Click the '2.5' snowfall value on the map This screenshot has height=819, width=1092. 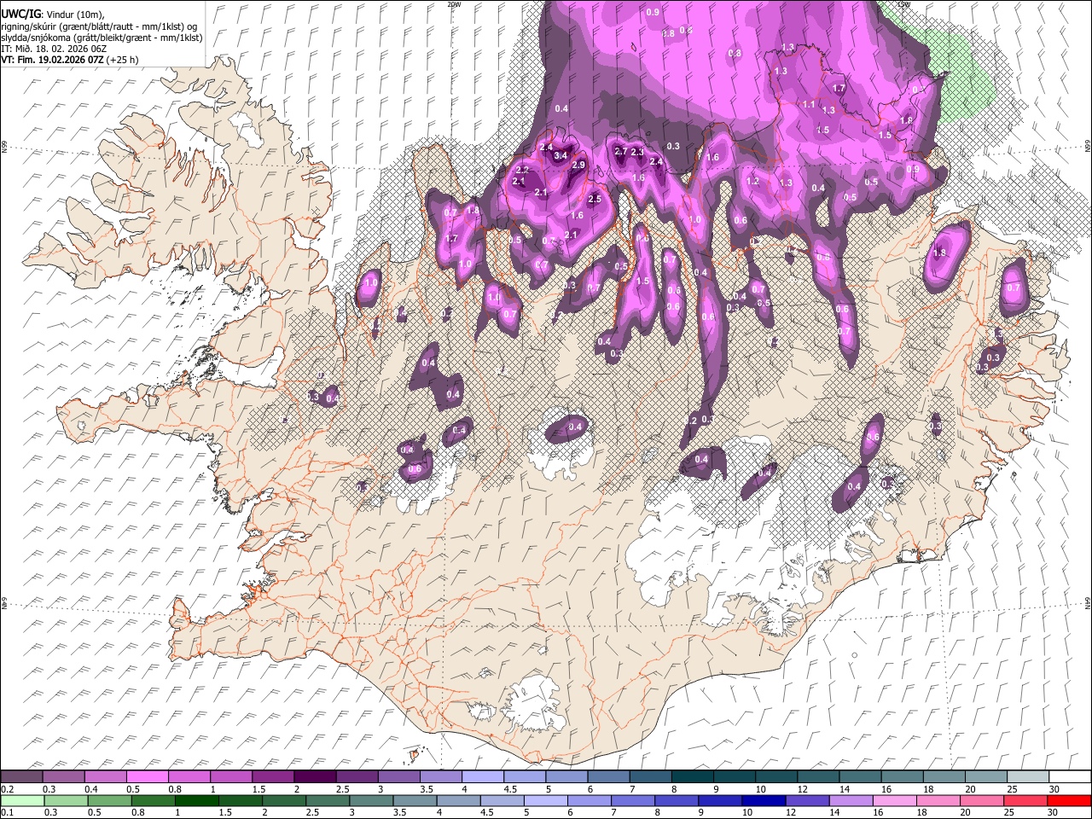tap(595, 199)
